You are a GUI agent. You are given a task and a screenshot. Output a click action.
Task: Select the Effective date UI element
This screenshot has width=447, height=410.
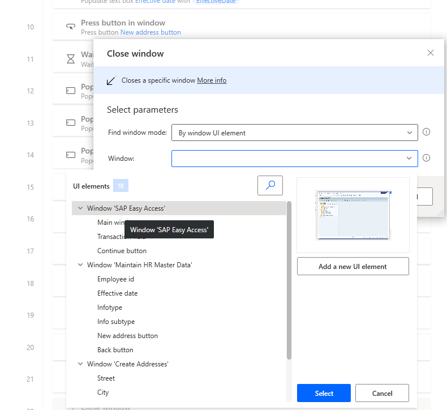179,293
